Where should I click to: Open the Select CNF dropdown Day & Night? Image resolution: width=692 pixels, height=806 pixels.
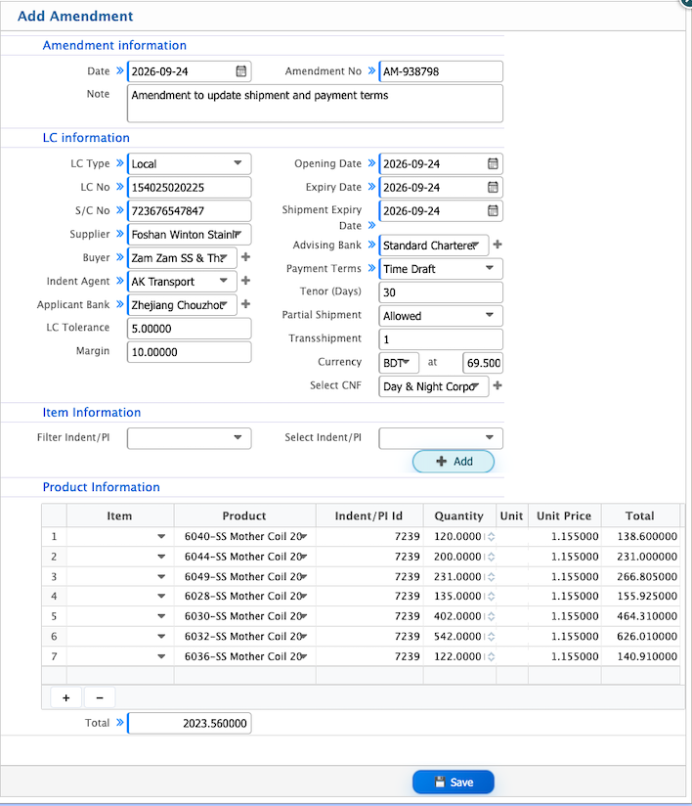pyautogui.click(x=434, y=386)
